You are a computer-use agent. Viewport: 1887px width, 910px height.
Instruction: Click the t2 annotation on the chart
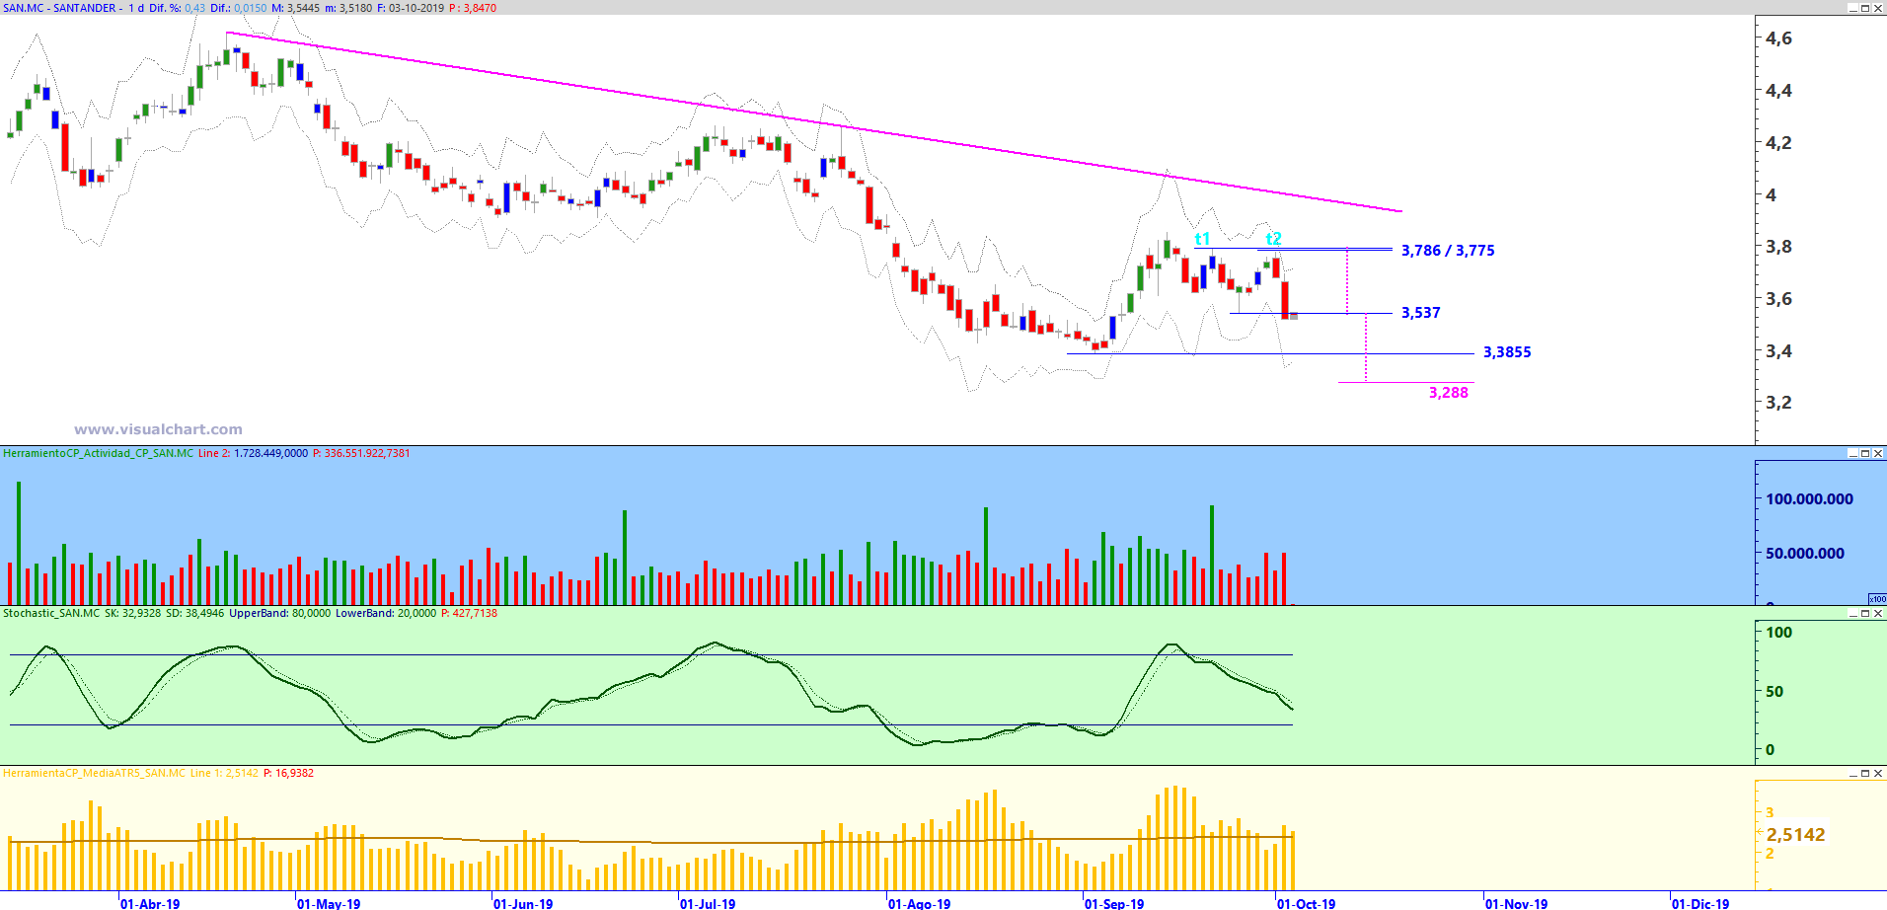pos(1273,239)
